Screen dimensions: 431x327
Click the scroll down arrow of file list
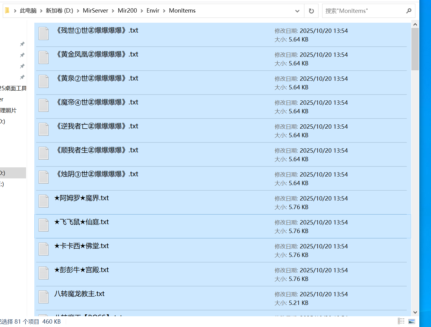click(415, 312)
